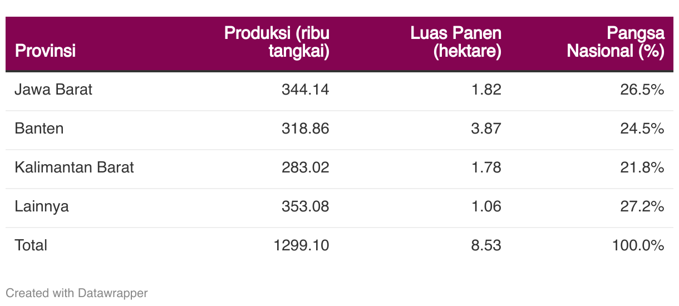The height and width of the screenshot is (306, 679).
Task: Click harvest area value 1.78
Action: point(485,167)
